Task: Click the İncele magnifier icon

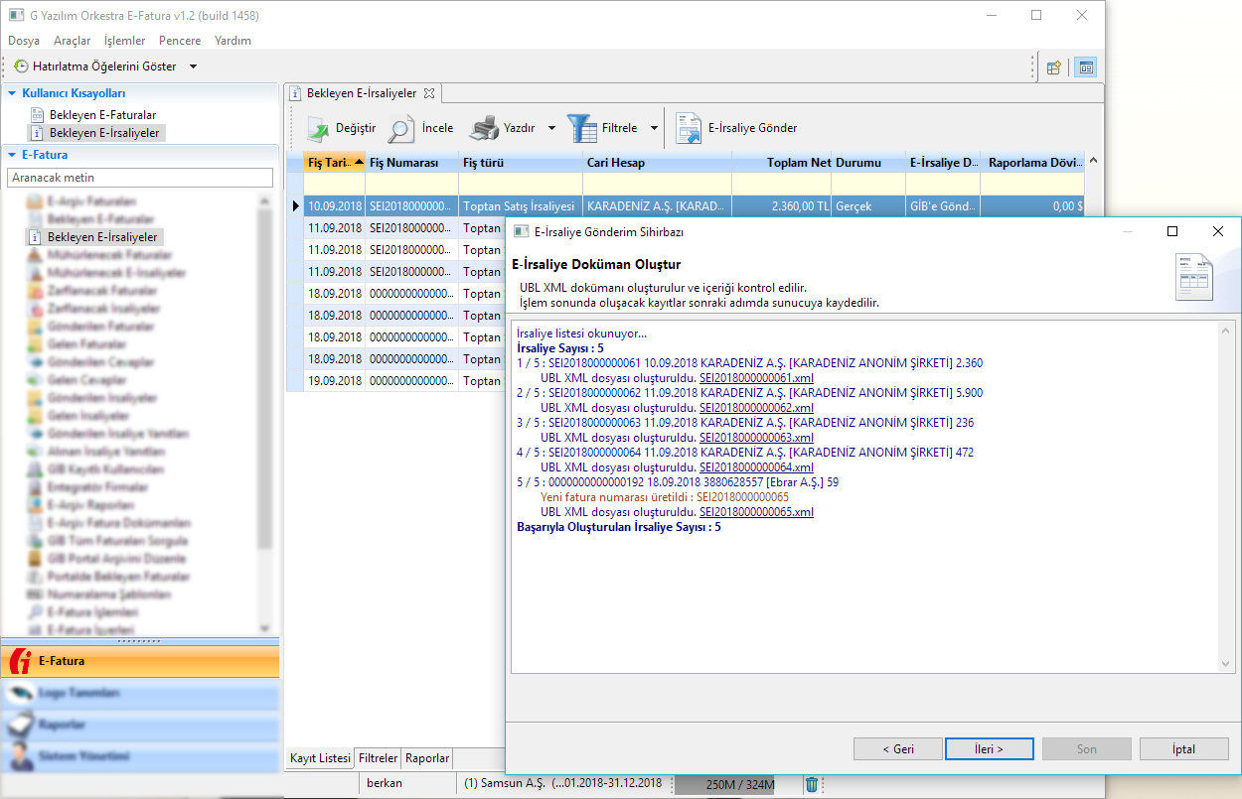Action: 401,128
